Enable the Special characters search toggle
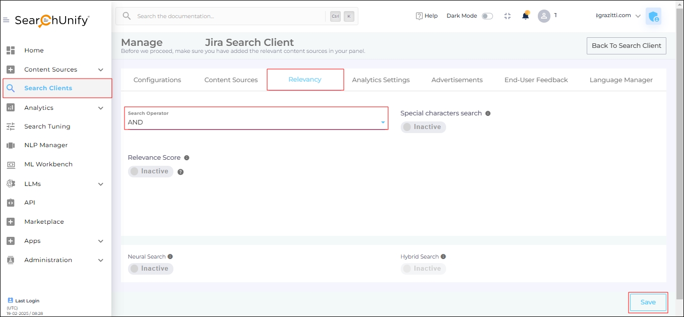This screenshot has width=684, height=317. 423,127
